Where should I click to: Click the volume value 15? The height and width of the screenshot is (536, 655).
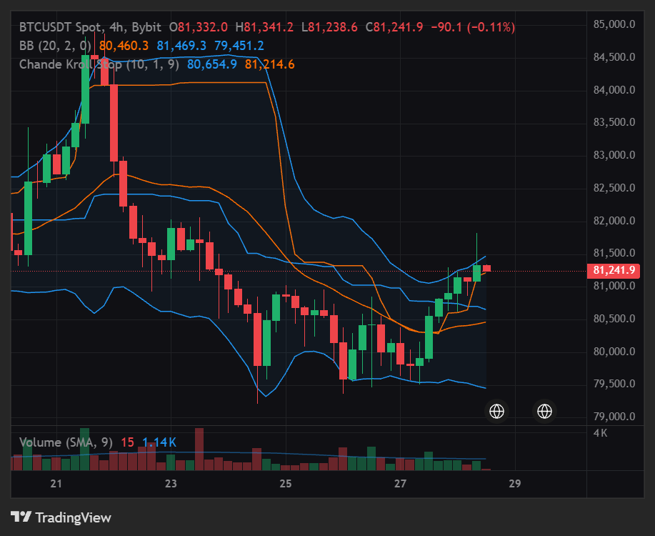(x=127, y=442)
